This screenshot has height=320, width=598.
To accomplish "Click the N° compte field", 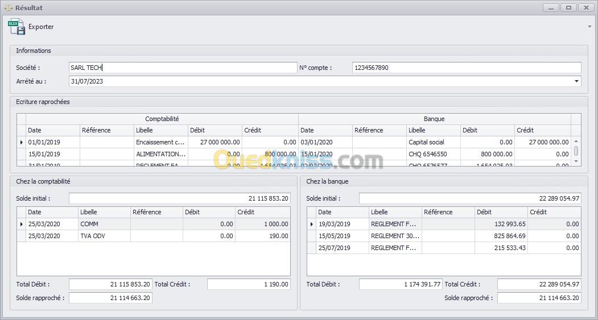I will 466,68.
